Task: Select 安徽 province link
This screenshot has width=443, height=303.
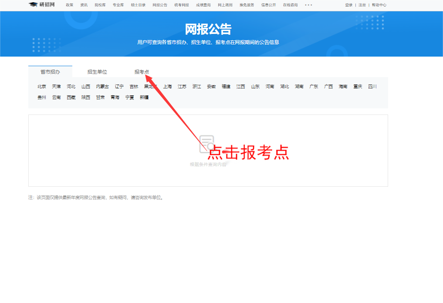Action: (212, 86)
